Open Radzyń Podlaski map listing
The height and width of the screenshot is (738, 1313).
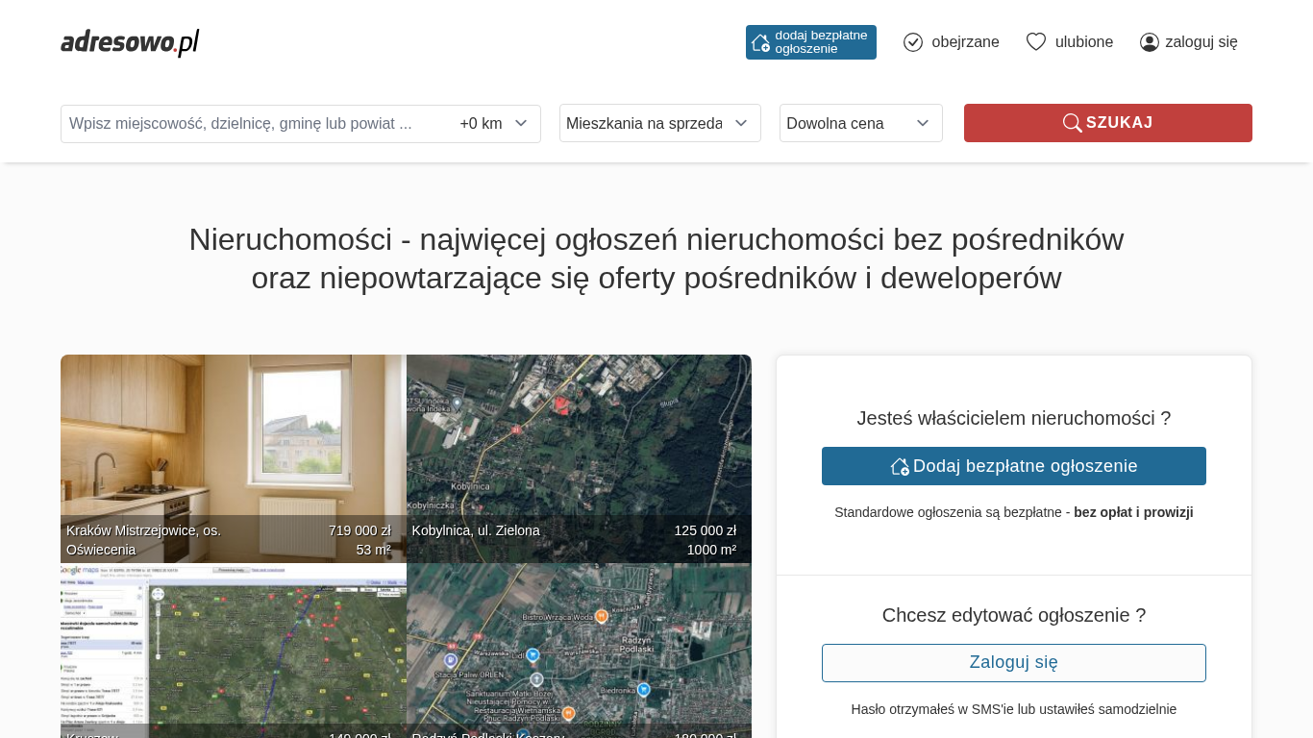click(x=579, y=649)
